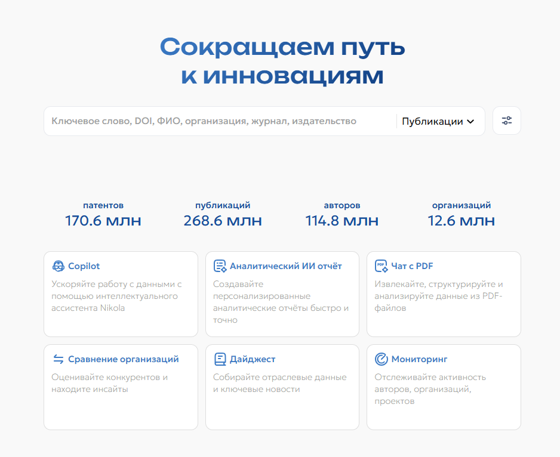Click the авторов label

(341, 205)
